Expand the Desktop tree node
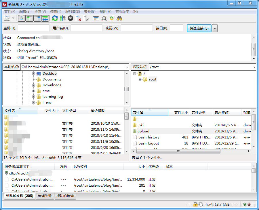The image size is (259, 210). tap(33, 74)
